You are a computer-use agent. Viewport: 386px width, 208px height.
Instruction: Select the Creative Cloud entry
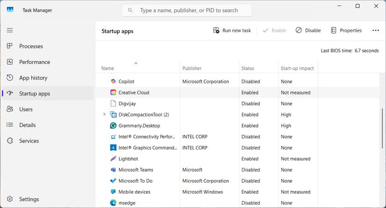click(134, 93)
